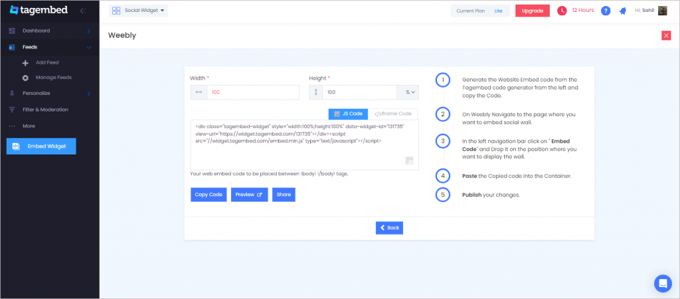Click 'Publish your changes.' instruction text

(x=491, y=195)
